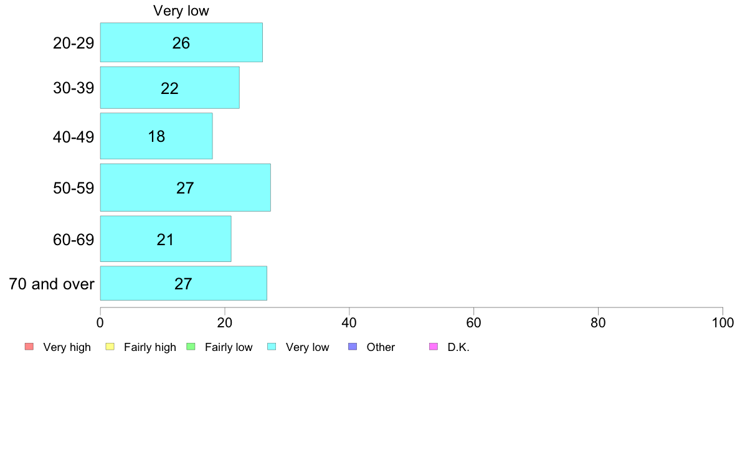Viewport: 740px width, 458px height.
Task: Click the Very low column title
Action: [x=181, y=11]
